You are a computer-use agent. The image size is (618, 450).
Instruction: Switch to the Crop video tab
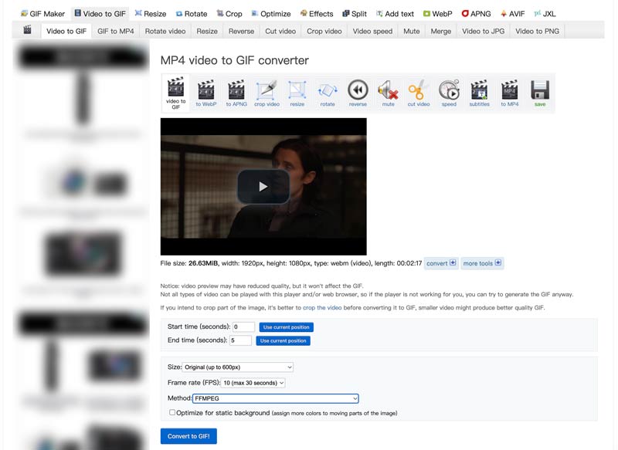tap(324, 31)
